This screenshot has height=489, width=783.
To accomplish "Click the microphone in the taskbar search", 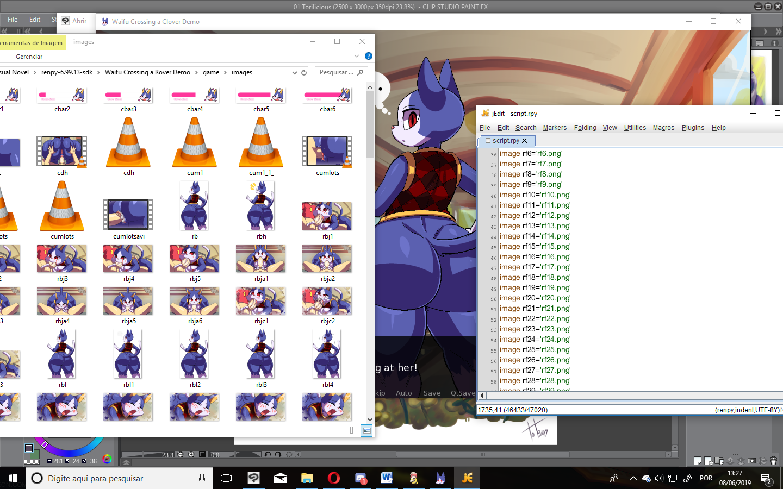I will tap(202, 478).
